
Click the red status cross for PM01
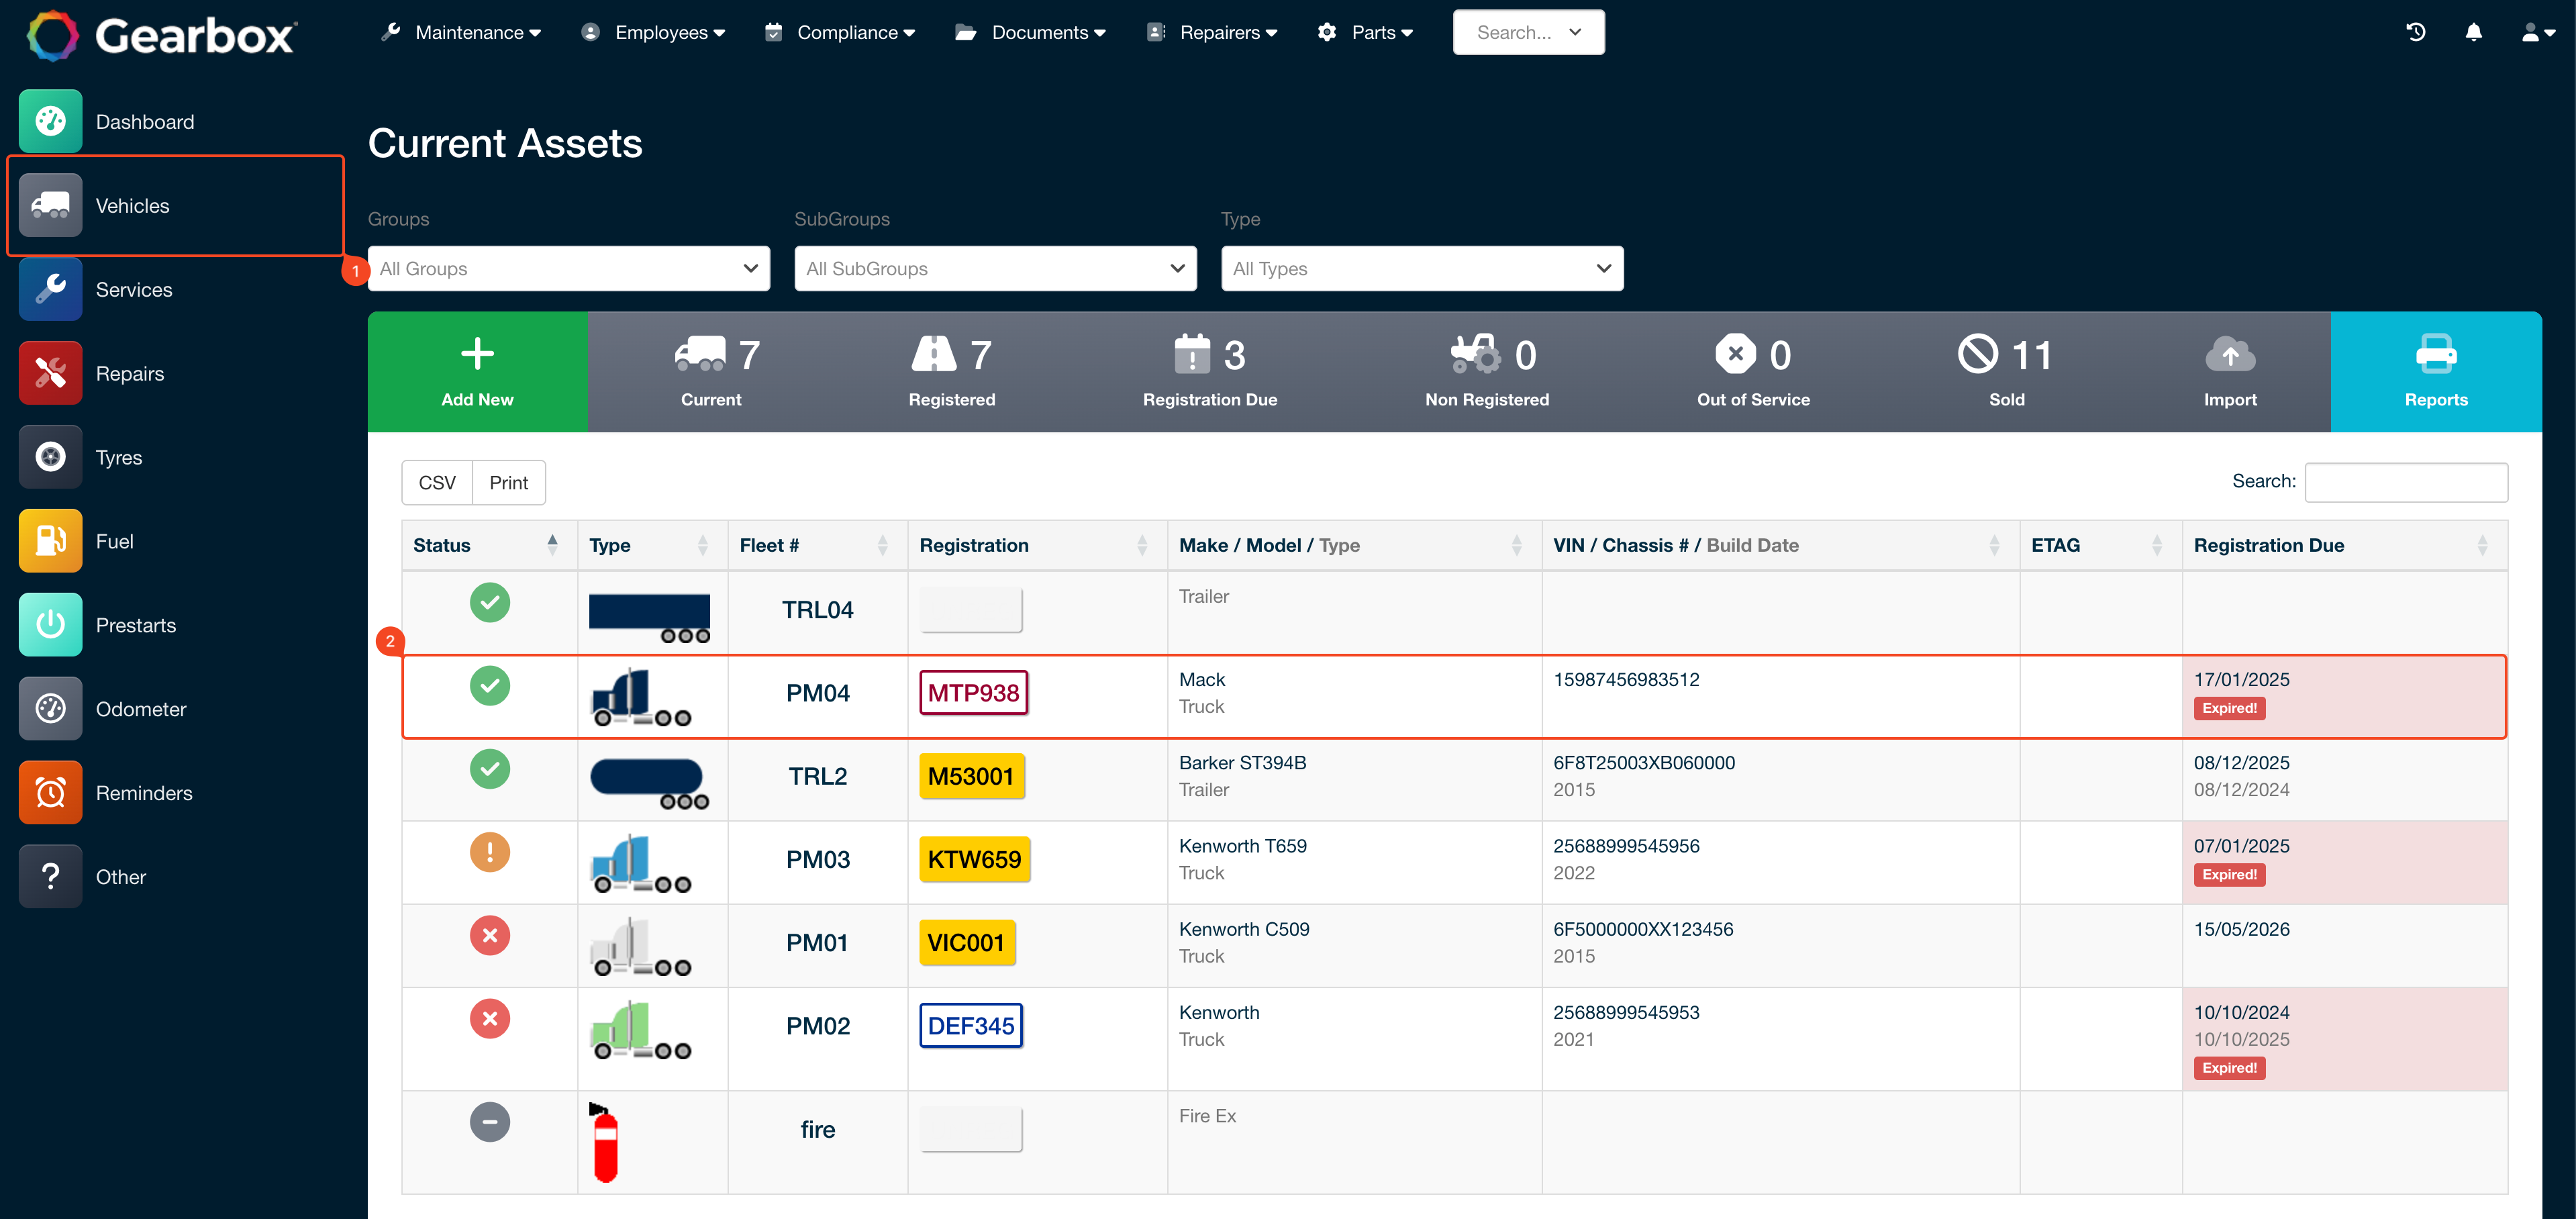(x=490, y=935)
